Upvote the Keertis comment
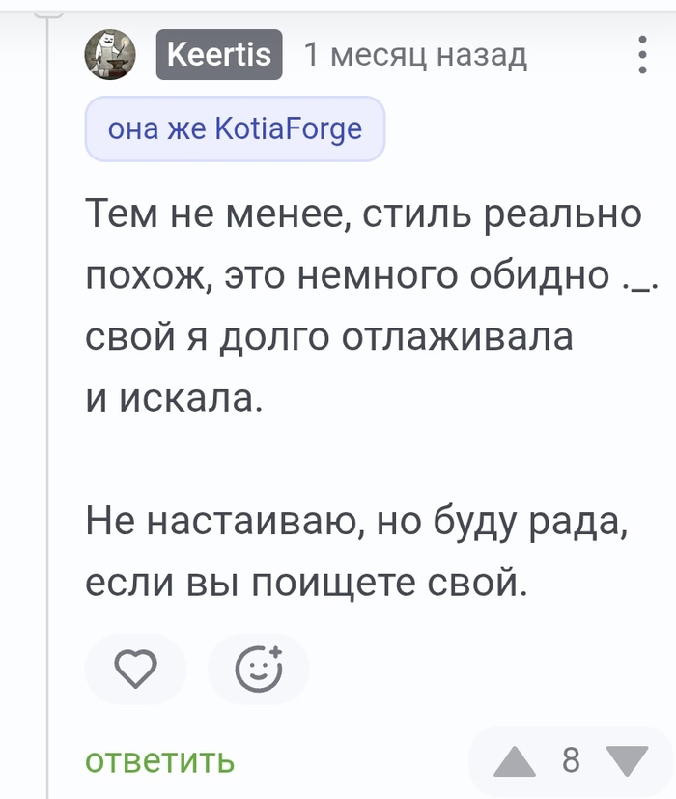The width and height of the screenshot is (676, 799). (x=515, y=761)
